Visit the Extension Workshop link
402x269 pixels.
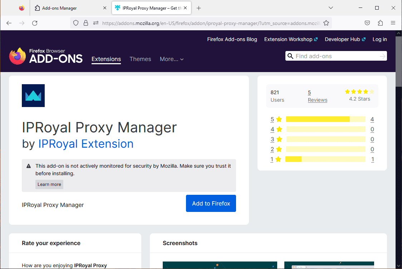(x=291, y=39)
